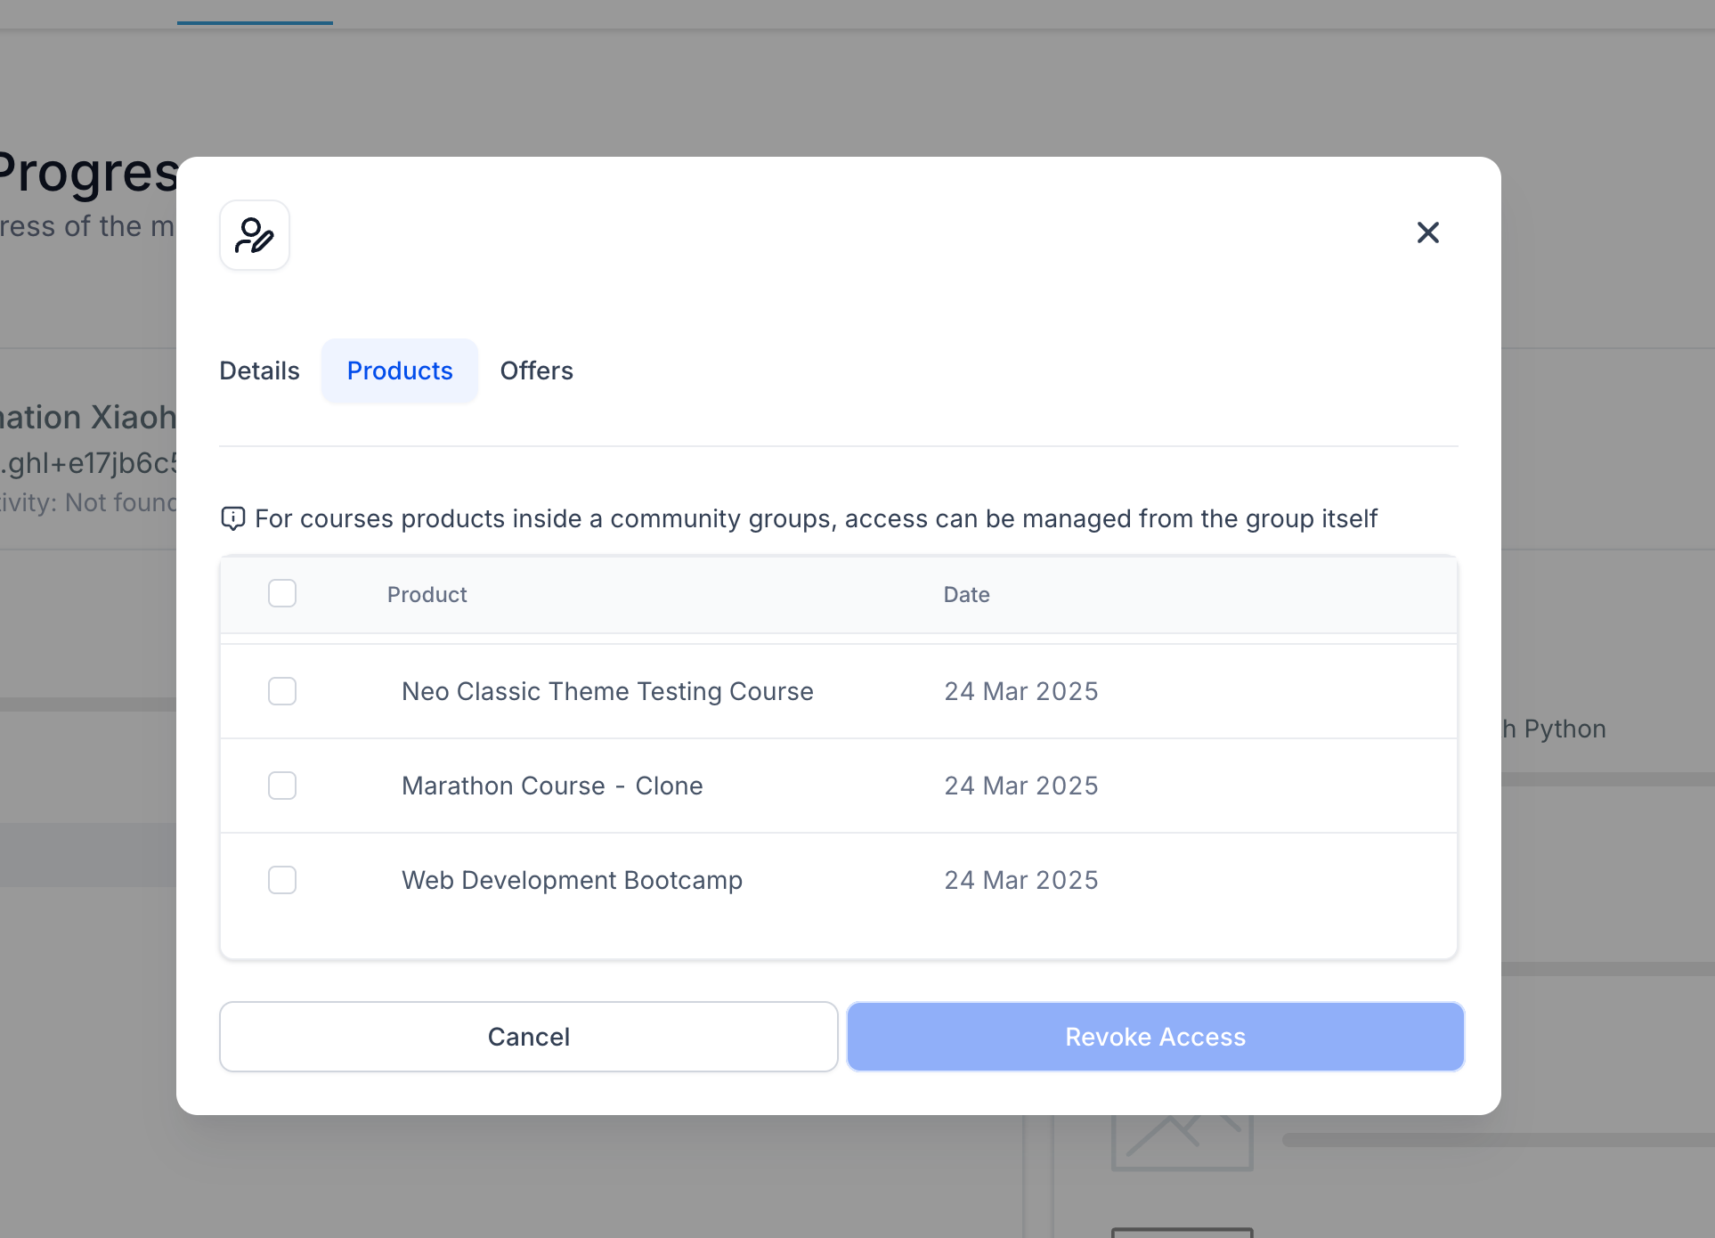This screenshot has width=1715, height=1238.
Task: Click the image placeholder thumbnail behind the modal
Action: (x=1182, y=1143)
